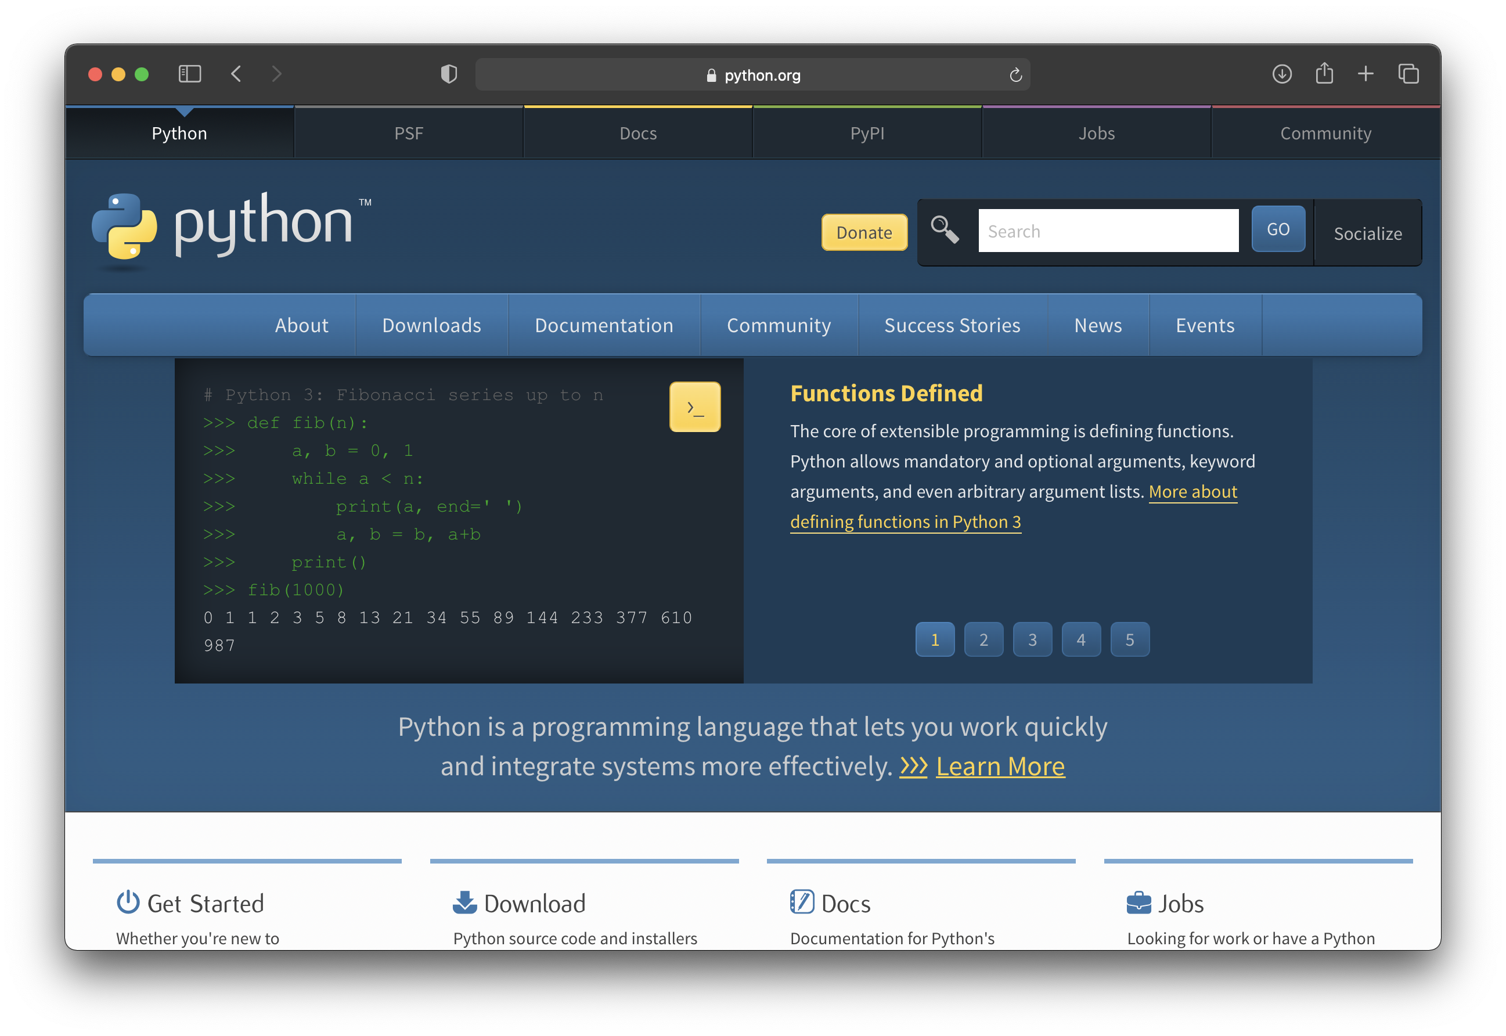This screenshot has height=1036, width=1506.
Task: Show downloads via the download icon
Action: (x=1281, y=74)
